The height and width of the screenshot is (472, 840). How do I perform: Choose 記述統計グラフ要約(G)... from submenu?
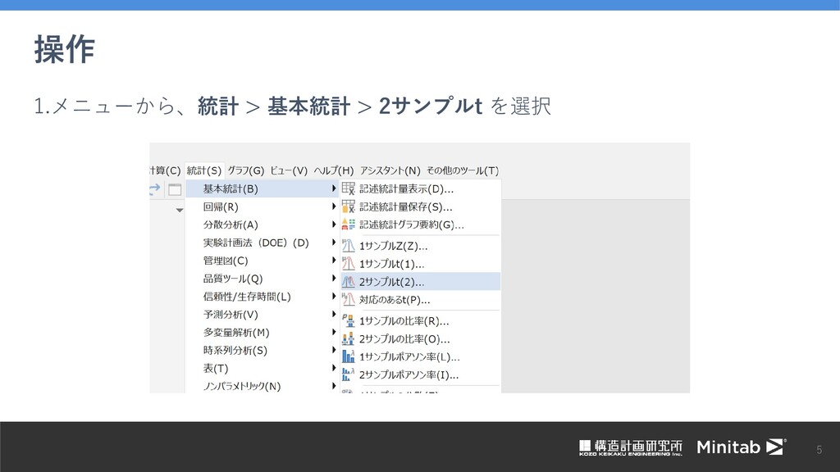(x=421, y=225)
